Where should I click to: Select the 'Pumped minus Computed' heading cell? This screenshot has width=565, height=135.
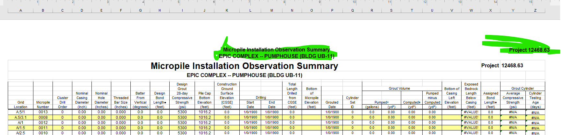tap(432, 100)
